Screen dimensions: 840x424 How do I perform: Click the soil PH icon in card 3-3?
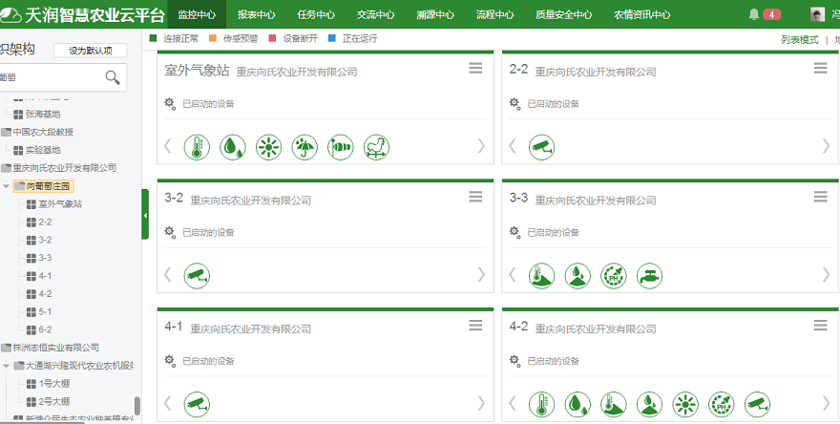click(614, 275)
